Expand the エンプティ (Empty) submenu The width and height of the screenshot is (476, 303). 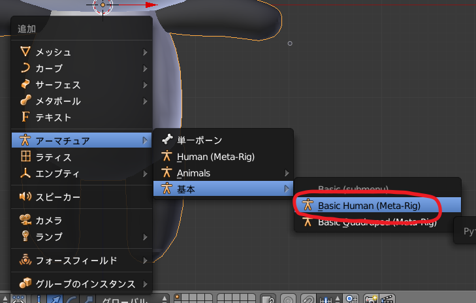click(x=82, y=174)
